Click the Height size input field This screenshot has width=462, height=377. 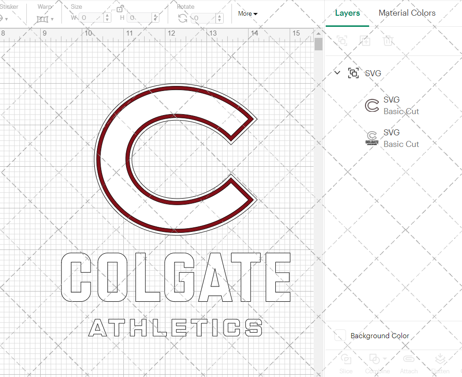pyautogui.click(x=140, y=18)
